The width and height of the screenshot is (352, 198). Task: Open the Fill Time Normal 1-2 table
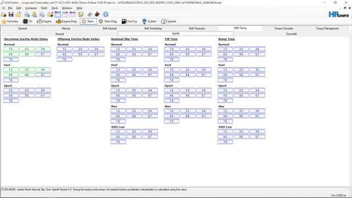tap(172, 49)
